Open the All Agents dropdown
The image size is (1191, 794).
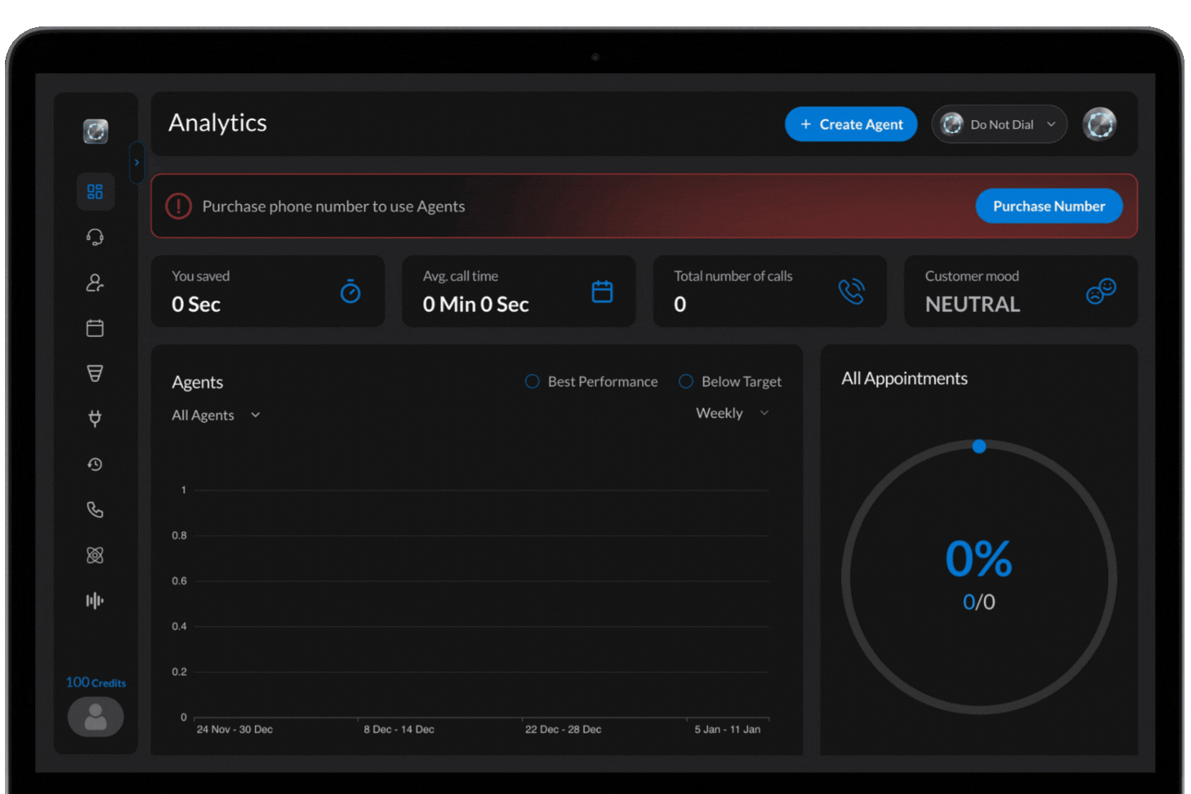(215, 416)
